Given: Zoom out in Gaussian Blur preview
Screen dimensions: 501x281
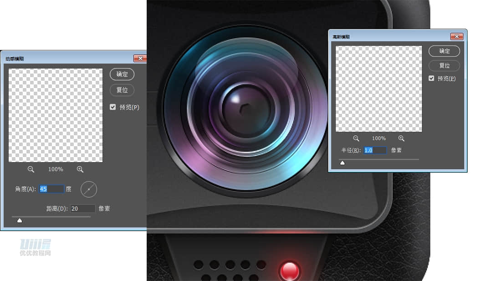Looking at the screenshot, I should pos(356,138).
